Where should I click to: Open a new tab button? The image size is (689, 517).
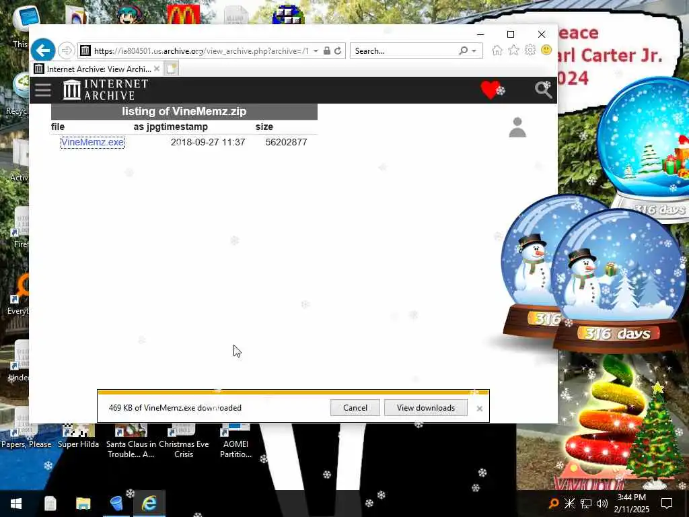coord(172,69)
